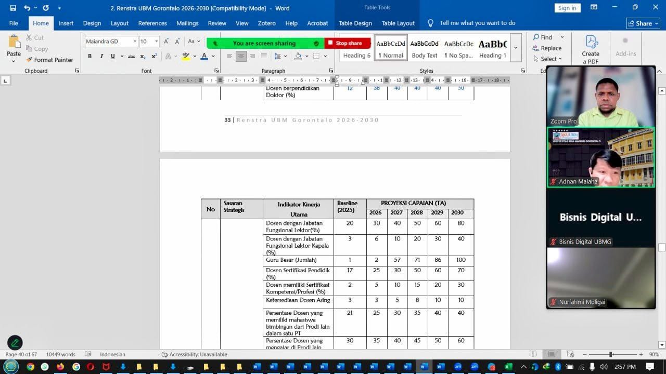Click the Replace tool in Editing group
This screenshot has width=666, height=374.
click(547, 48)
